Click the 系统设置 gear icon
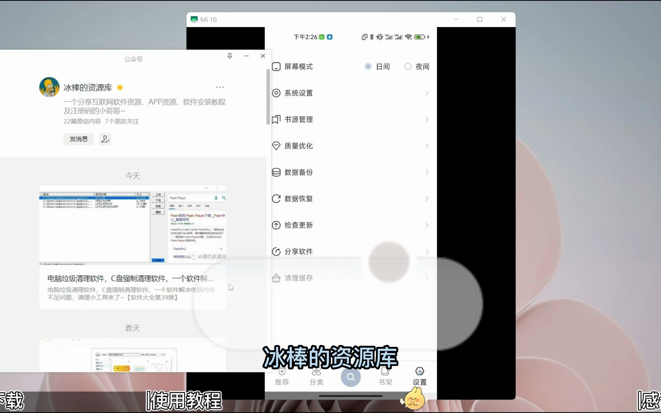The image size is (661, 413). tap(276, 93)
